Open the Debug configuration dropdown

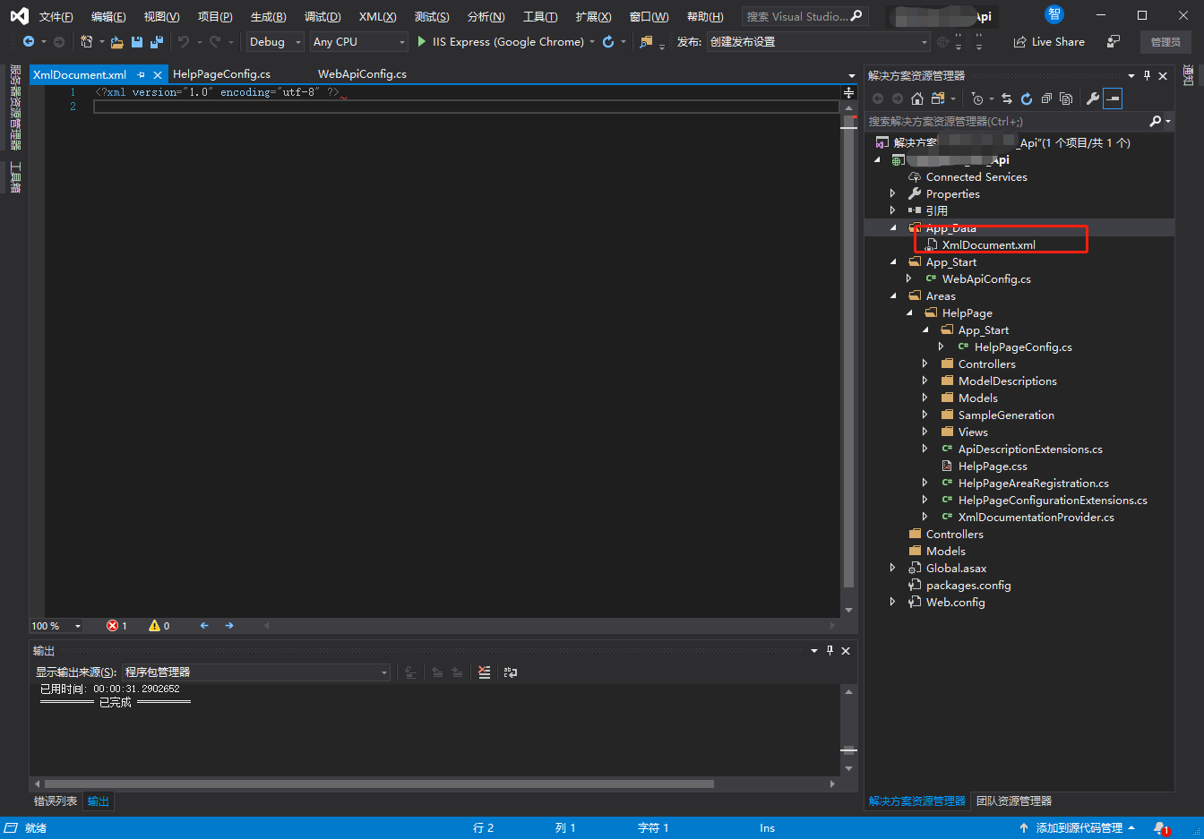(275, 42)
